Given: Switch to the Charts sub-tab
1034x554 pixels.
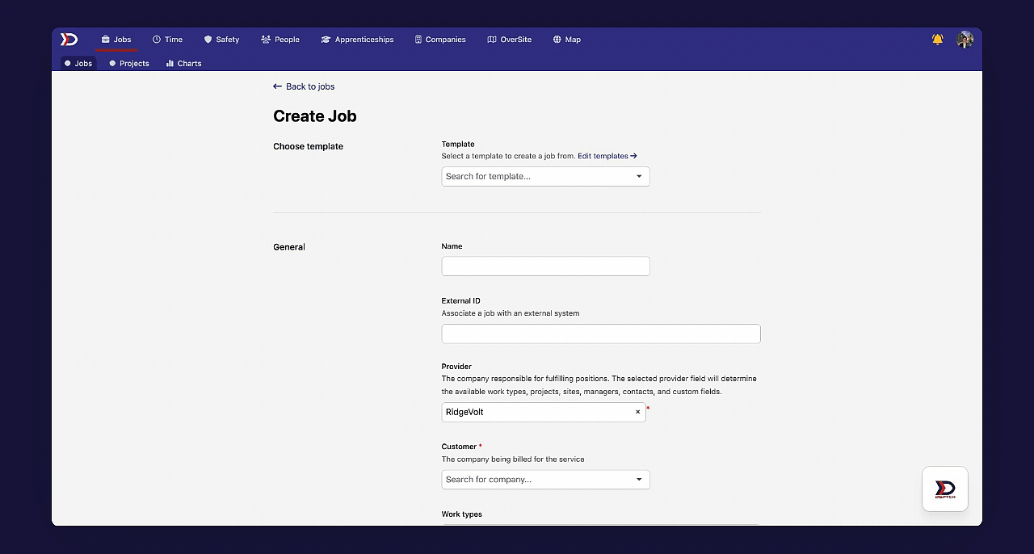Looking at the screenshot, I should (183, 63).
